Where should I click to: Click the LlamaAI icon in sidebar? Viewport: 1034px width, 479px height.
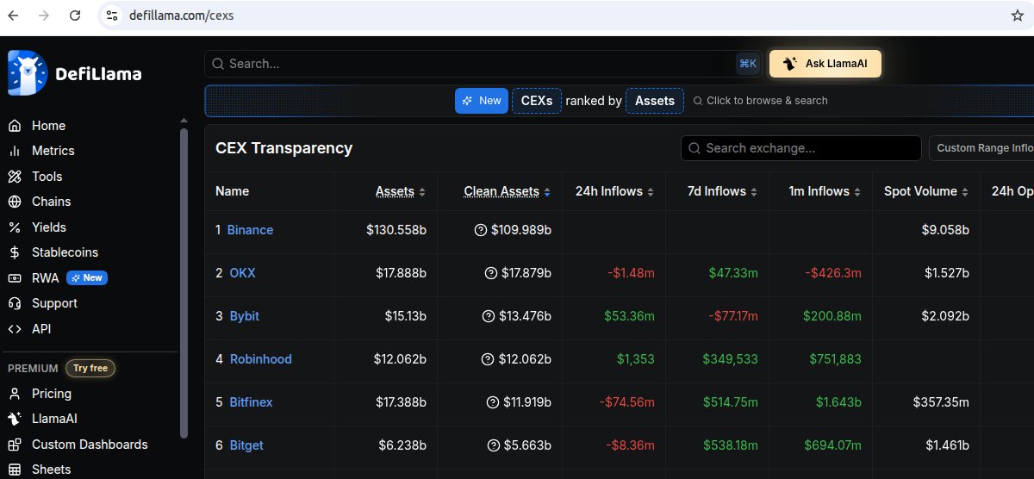pyautogui.click(x=15, y=419)
